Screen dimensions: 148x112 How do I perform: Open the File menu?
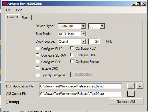pos(8,10)
